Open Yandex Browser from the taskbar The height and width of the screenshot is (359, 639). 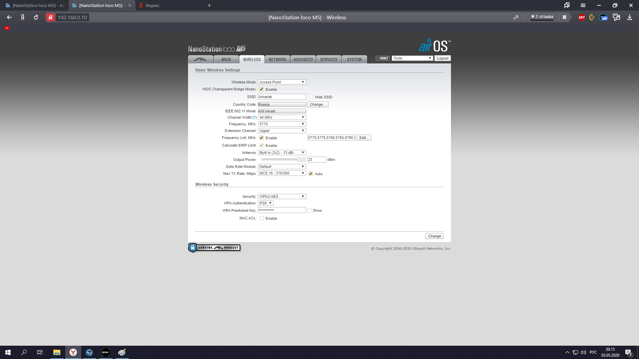[73, 352]
